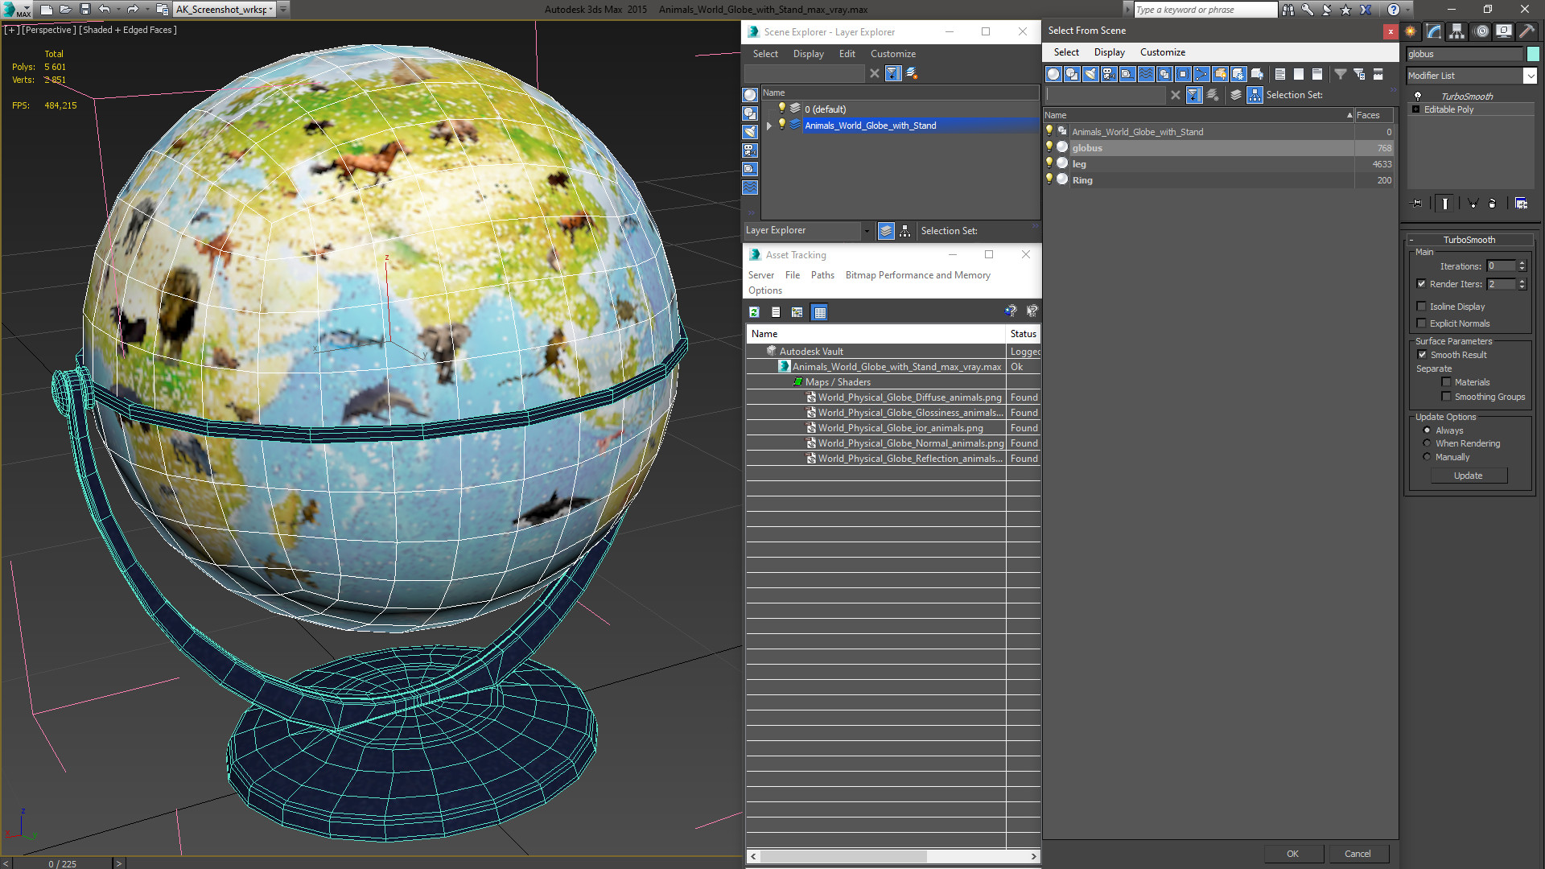The width and height of the screenshot is (1545, 869).
Task: Open Select menu in Scene Explorer
Action: pyautogui.click(x=765, y=54)
